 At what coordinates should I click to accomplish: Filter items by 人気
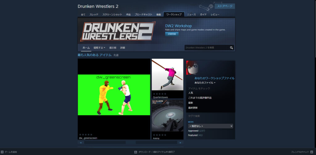pos(191,93)
